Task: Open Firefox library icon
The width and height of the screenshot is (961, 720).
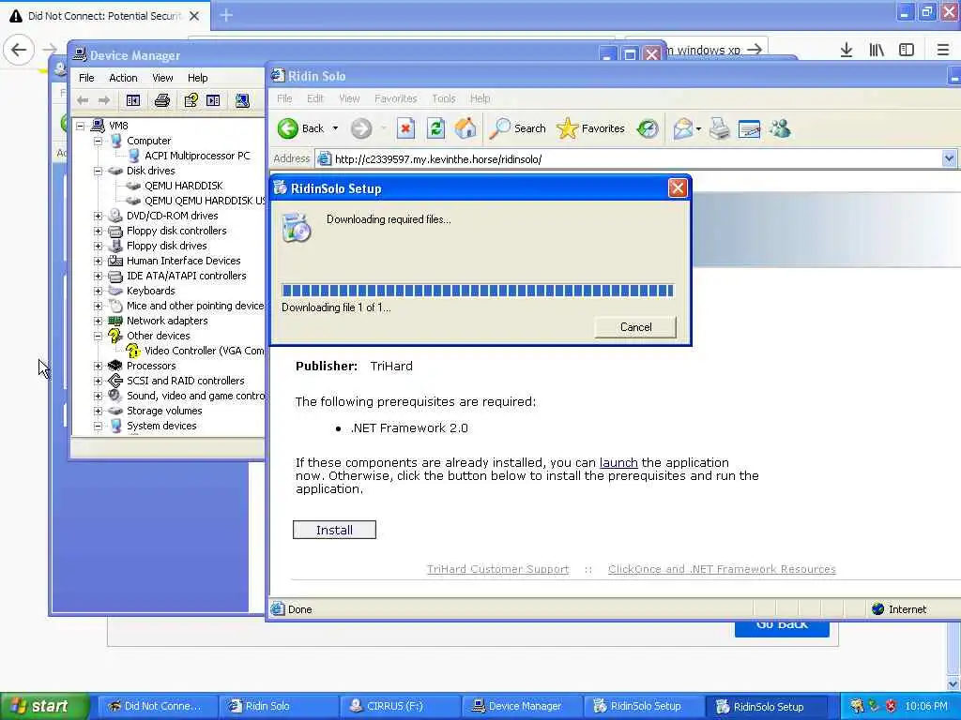Action: click(877, 50)
